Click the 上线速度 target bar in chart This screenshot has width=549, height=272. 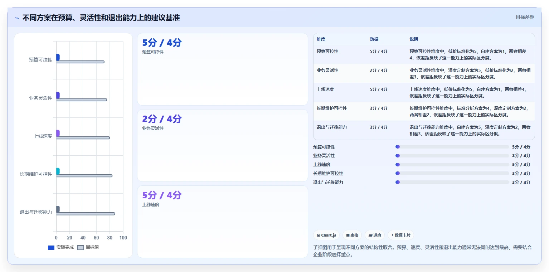(83, 138)
